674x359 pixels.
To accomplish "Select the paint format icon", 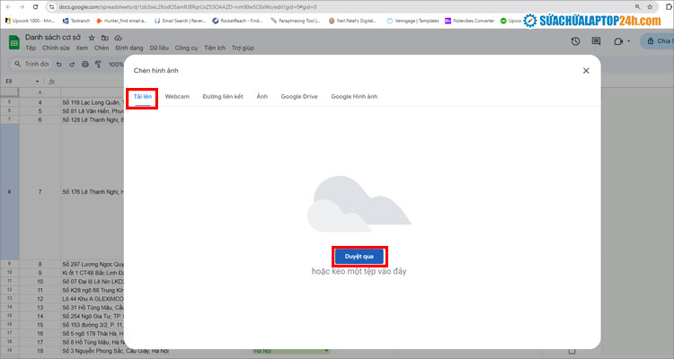I will tap(97, 65).
